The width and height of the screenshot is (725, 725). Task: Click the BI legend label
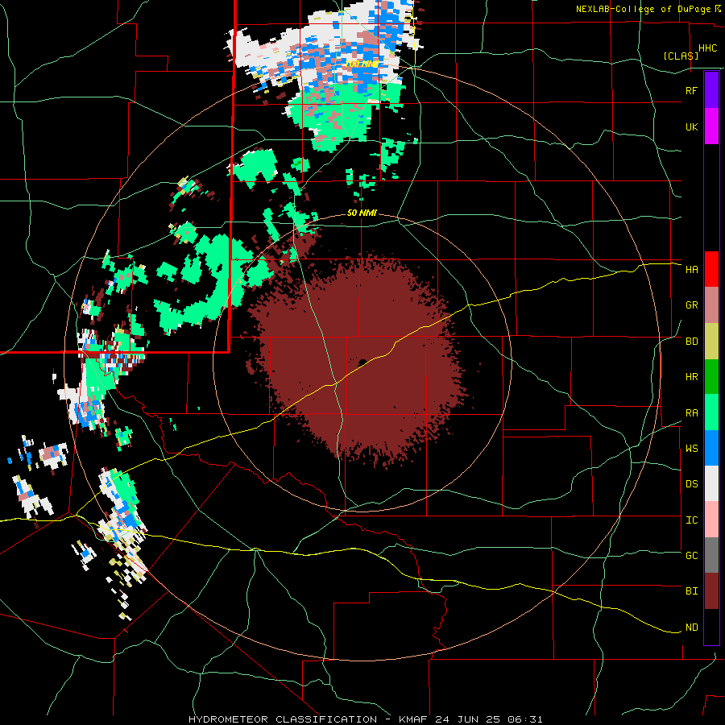[691, 591]
